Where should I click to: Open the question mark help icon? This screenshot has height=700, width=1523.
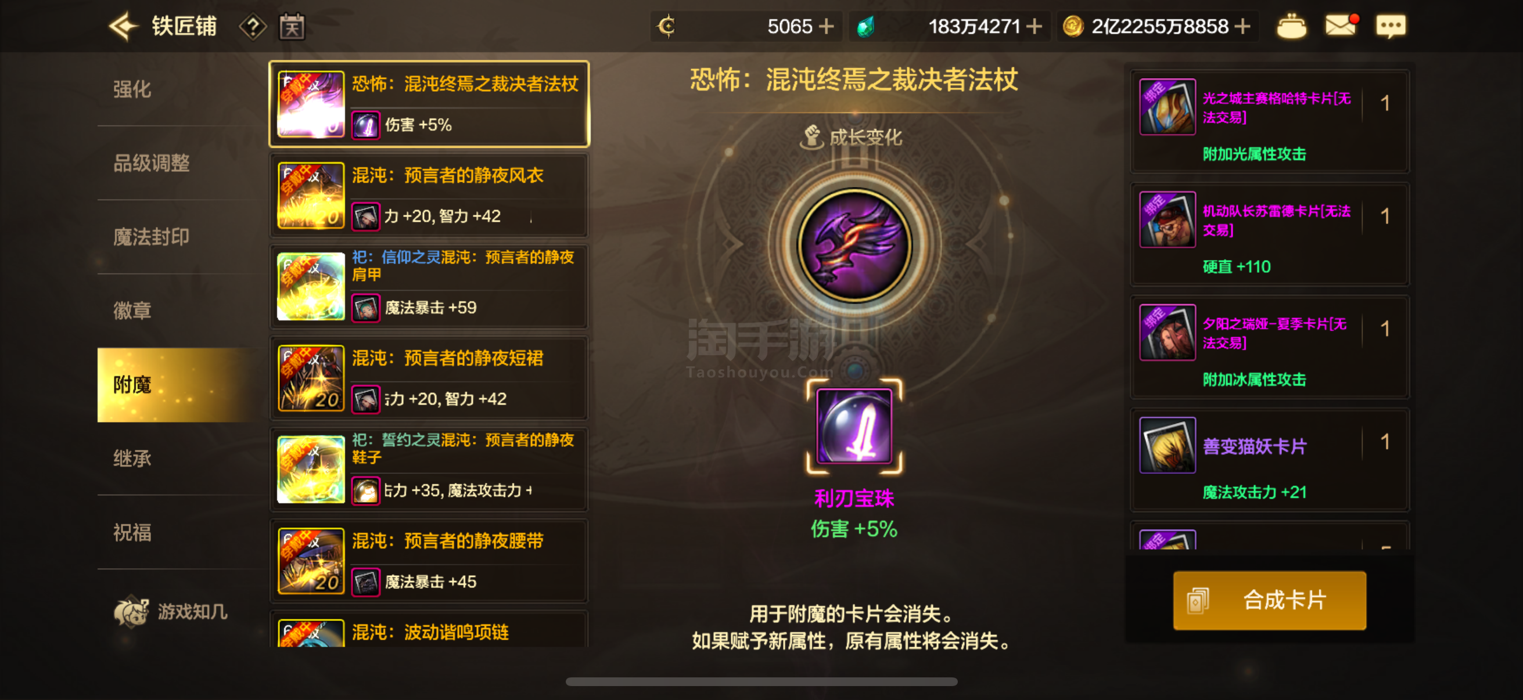(x=253, y=27)
